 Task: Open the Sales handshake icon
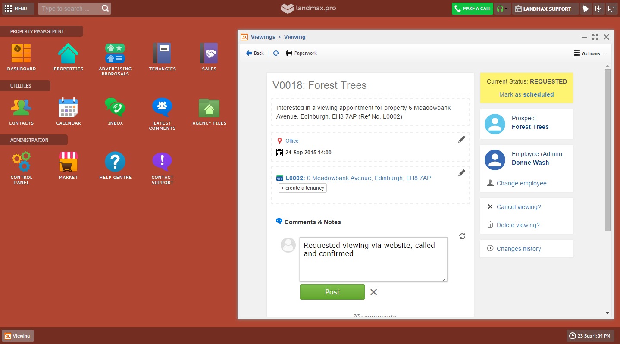pos(209,54)
